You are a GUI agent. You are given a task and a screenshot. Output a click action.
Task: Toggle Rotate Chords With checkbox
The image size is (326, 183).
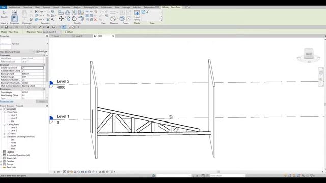coord(23,80)
